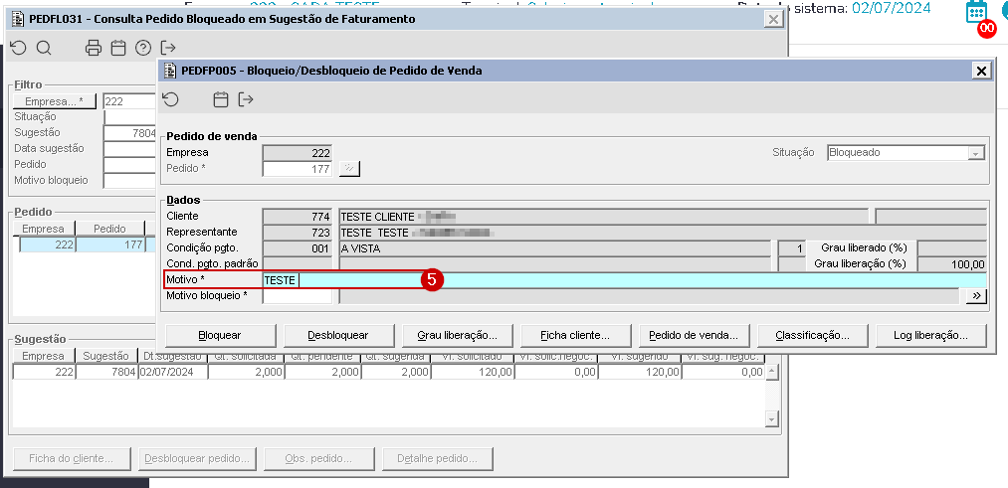
Task: Open Pedido de venda... button
Action: [x=695, y=335]
